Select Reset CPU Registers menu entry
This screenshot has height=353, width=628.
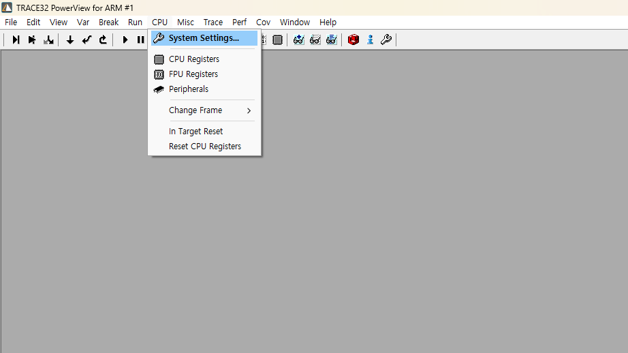coord(204,147)
